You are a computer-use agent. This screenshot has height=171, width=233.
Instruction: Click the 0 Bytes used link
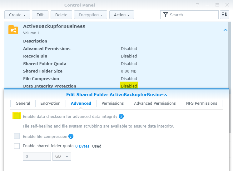click(x=82, y=146)
